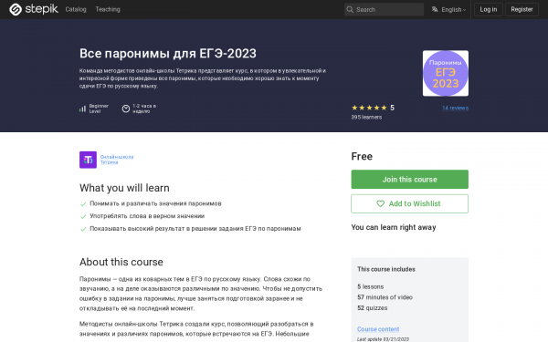Open the Teaching menu item
Screen dimensions: 548x342
(x=108, y=9)
